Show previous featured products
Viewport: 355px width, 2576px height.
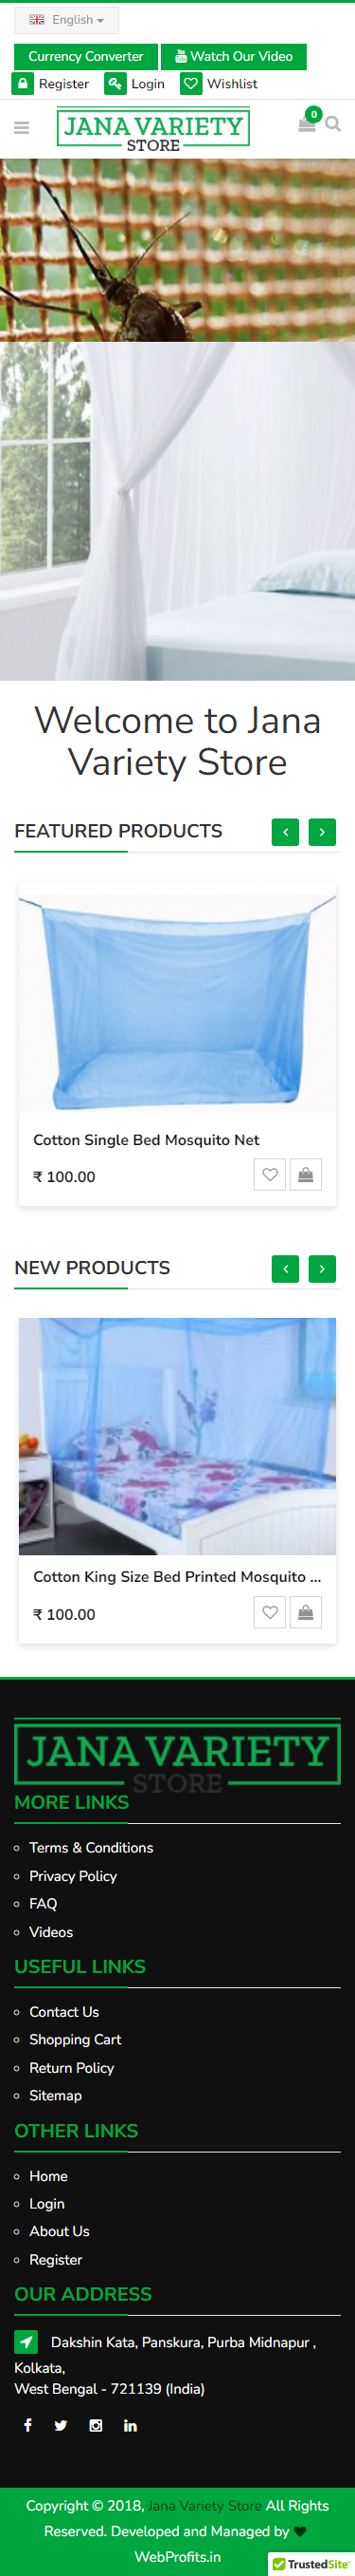285,832
